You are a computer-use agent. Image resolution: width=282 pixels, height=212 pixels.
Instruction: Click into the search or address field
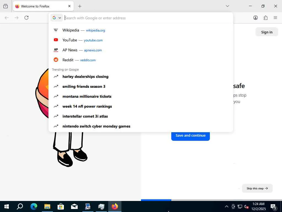coord(148,18)
